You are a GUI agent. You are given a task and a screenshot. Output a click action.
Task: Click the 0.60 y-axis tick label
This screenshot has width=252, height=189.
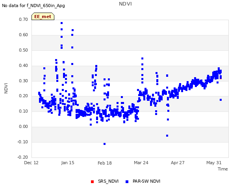point(24,35)
